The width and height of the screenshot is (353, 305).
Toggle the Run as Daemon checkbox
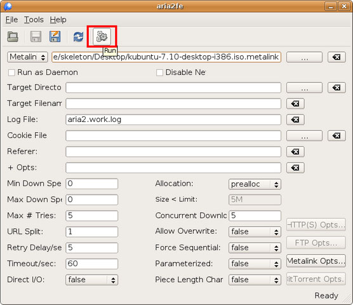pyautogui.click(x=11, y=72)
